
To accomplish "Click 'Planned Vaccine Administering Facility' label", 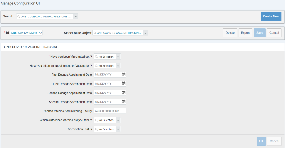I will pos(67,111).
